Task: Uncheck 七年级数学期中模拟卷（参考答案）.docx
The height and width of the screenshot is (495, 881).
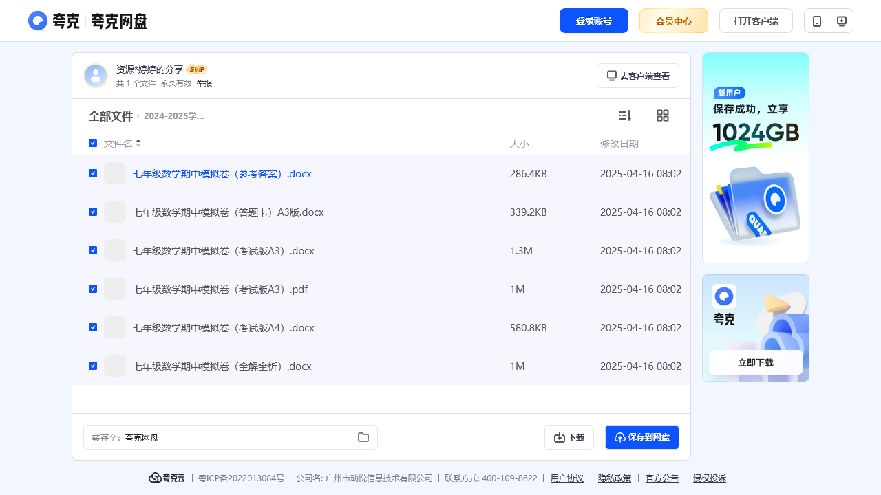Action: [93, 173]
